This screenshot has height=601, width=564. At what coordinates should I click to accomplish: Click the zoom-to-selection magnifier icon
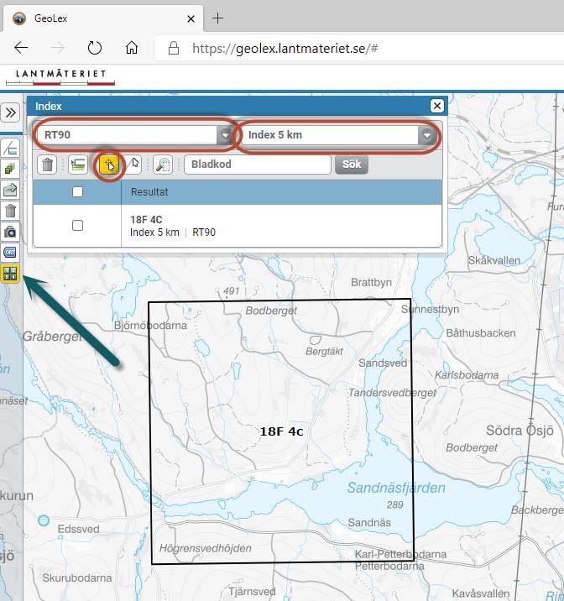(x=163, y=165)
